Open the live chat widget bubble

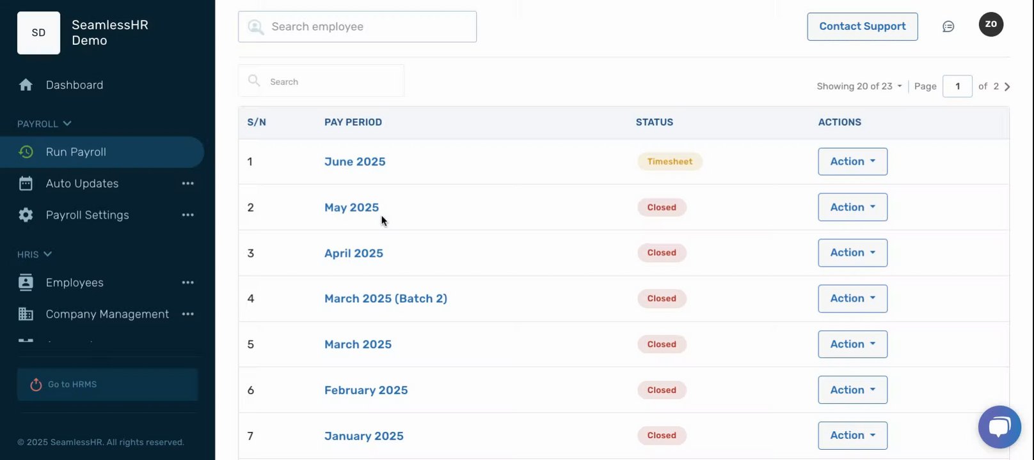pos(999,427)
